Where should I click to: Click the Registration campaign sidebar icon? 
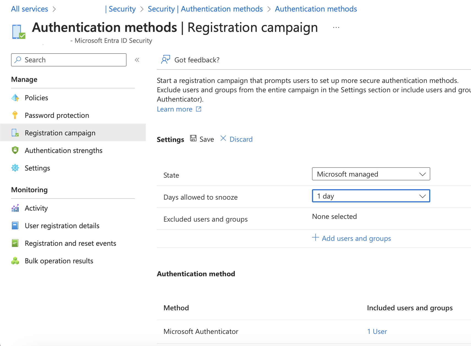point(15,133)
